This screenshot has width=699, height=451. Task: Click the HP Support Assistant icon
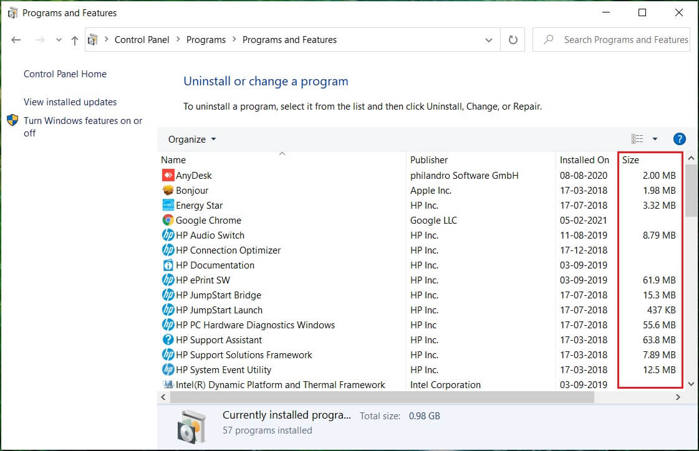pyautogui.click(x=168, y=340)
